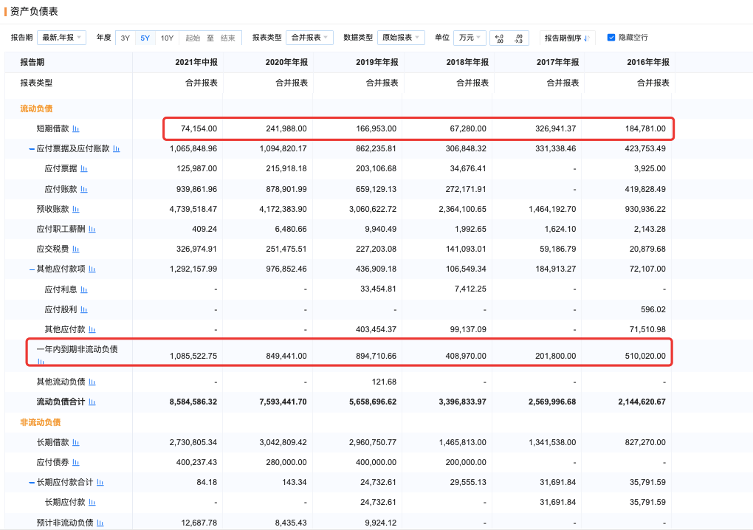This screenshot has height=530, width=753.
Task: Open trend chart icon for 流动负债合计
Action: pos(92,402)
